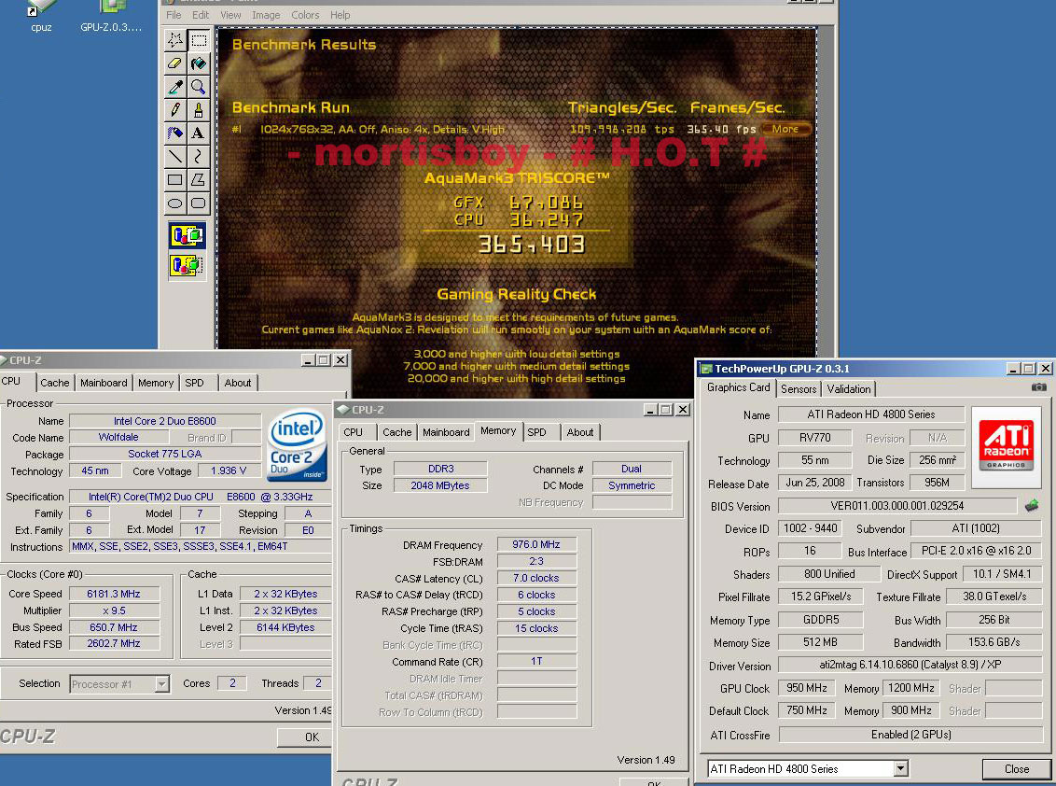Open the Colors menu in Paint

305,15
